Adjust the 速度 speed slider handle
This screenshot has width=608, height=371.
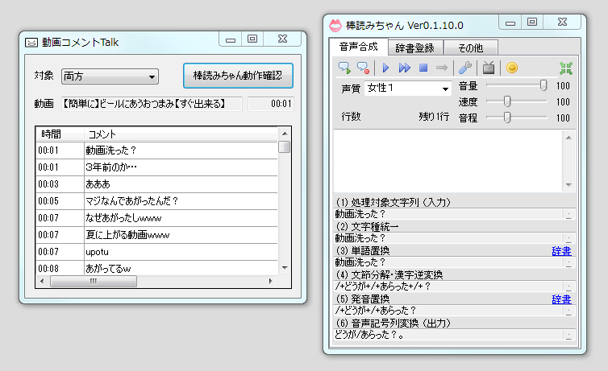tap(507, 101)
